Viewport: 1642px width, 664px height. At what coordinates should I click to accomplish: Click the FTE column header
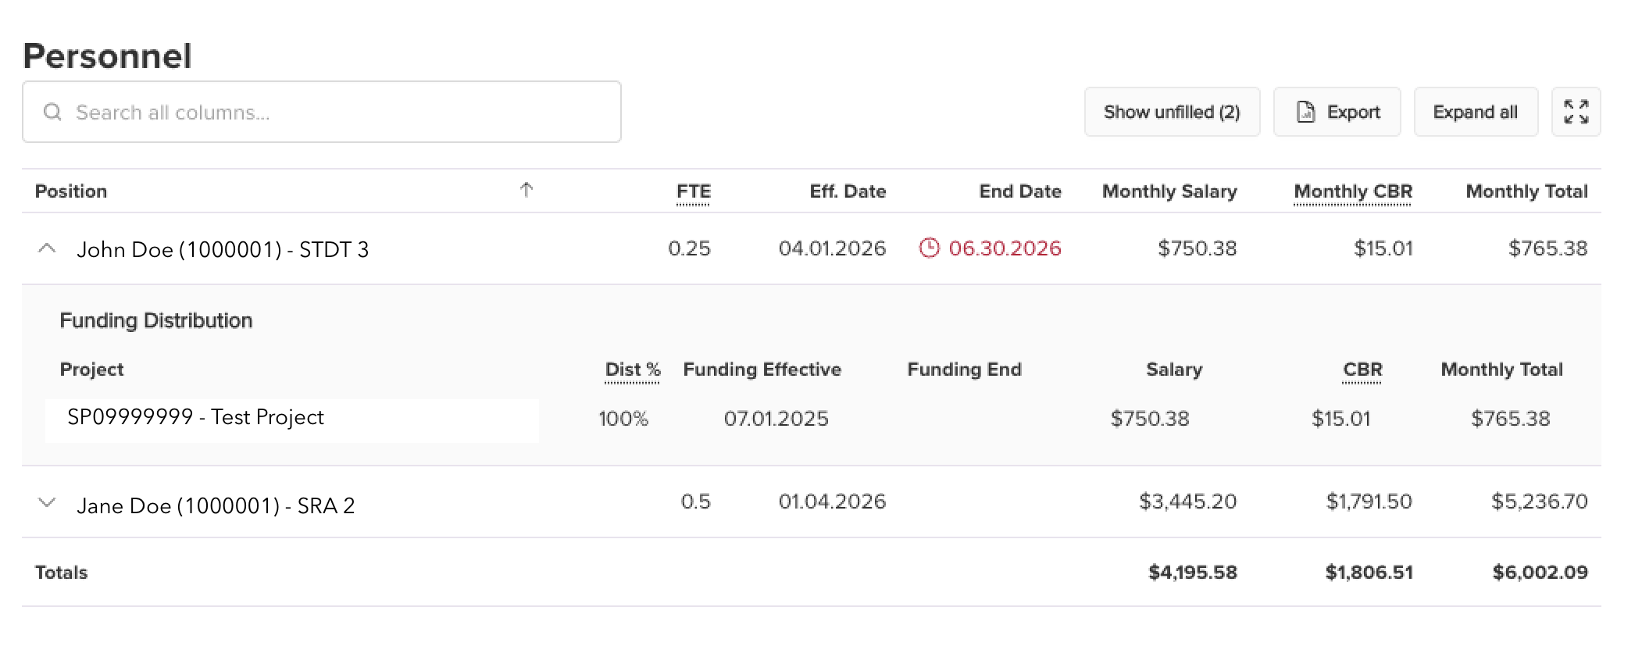tap(693, 191)
